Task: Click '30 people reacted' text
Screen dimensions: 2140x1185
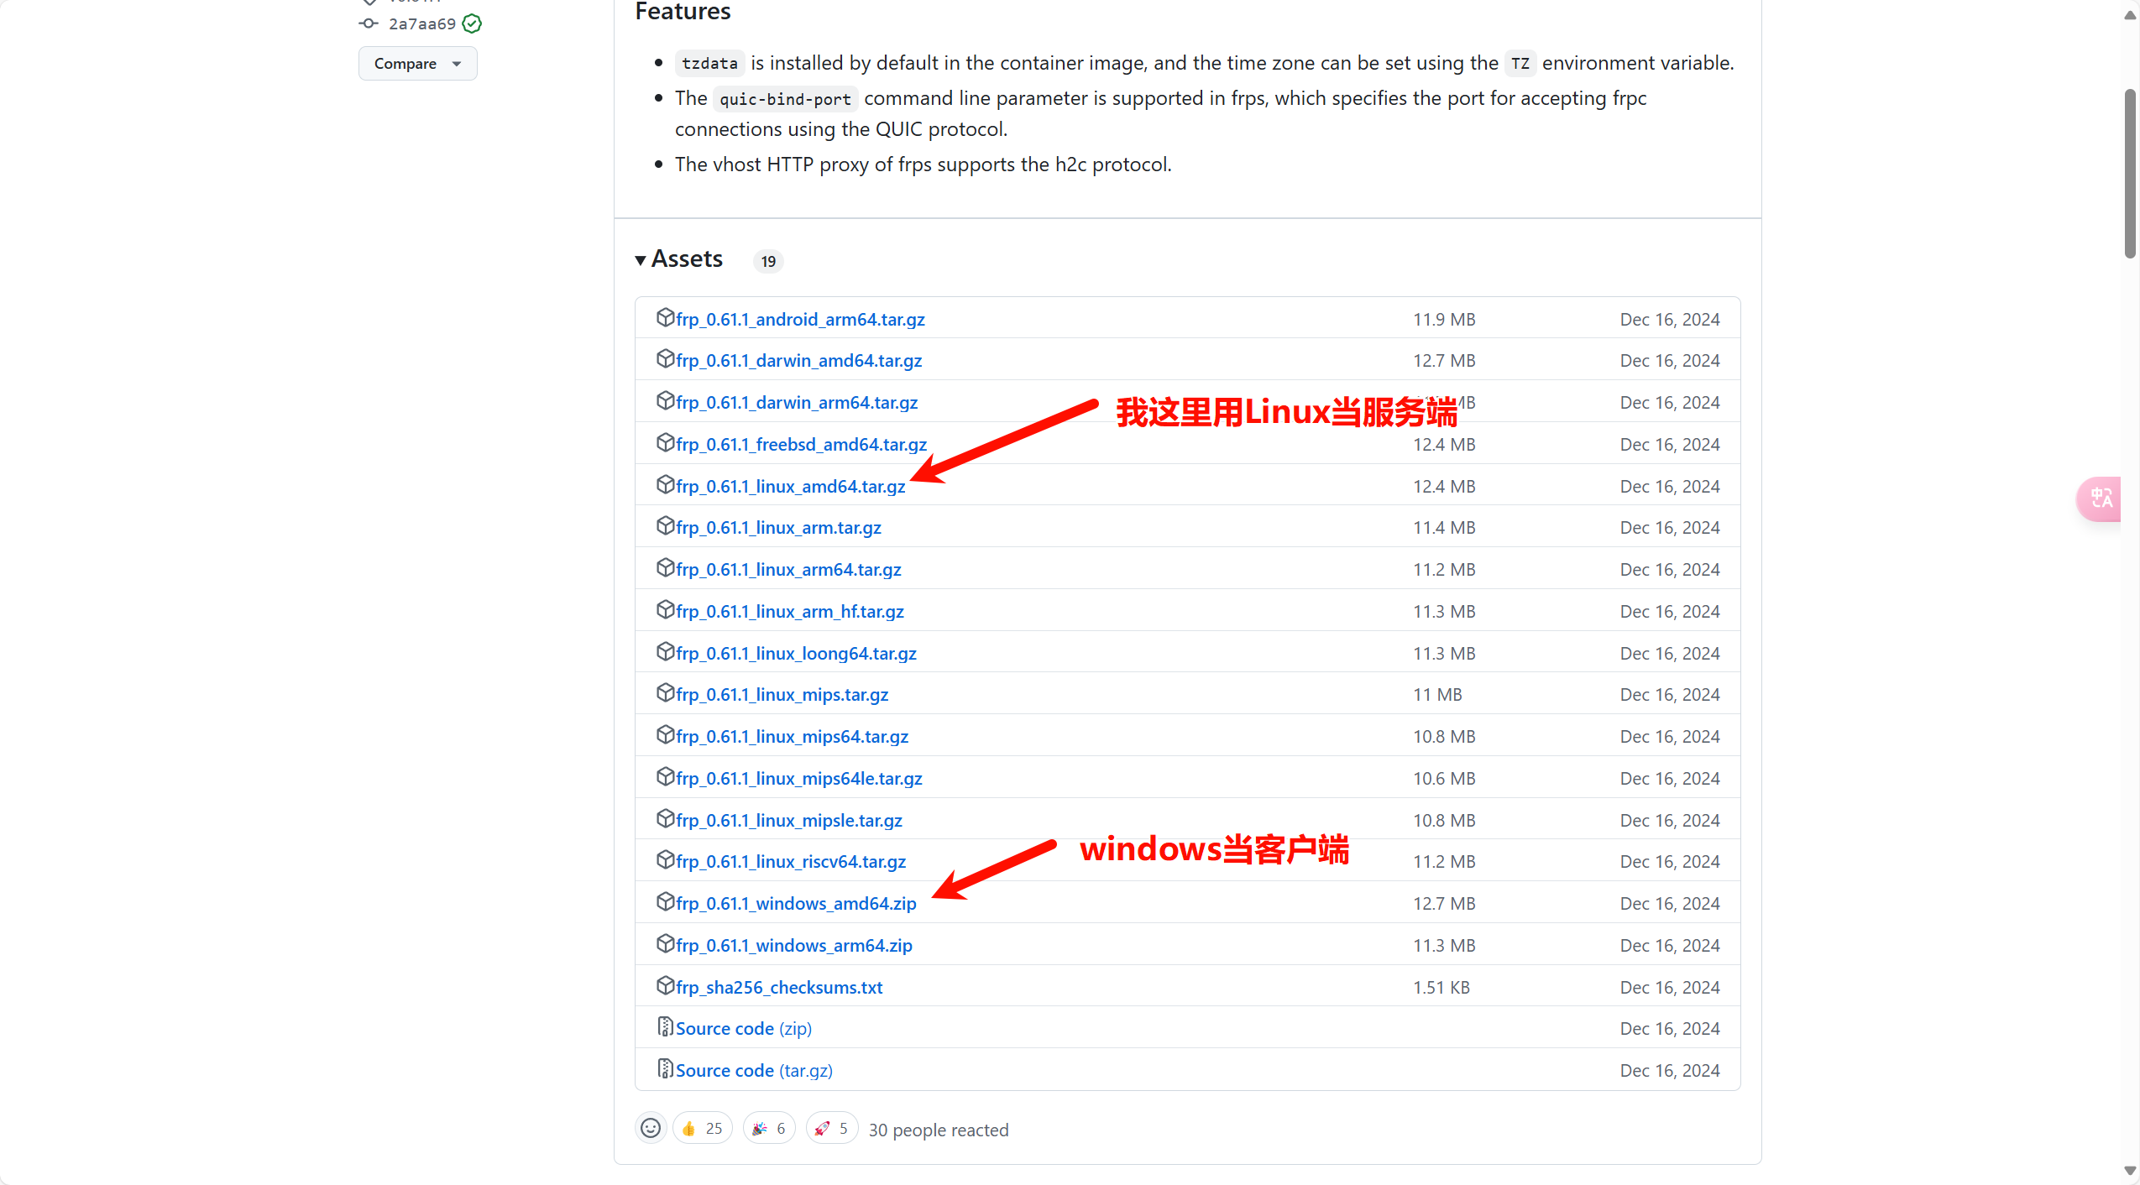Action: click(x=939, y=1130)
